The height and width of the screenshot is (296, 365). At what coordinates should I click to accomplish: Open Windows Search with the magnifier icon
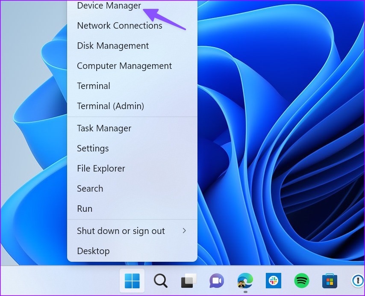click(x=160, y=281)
